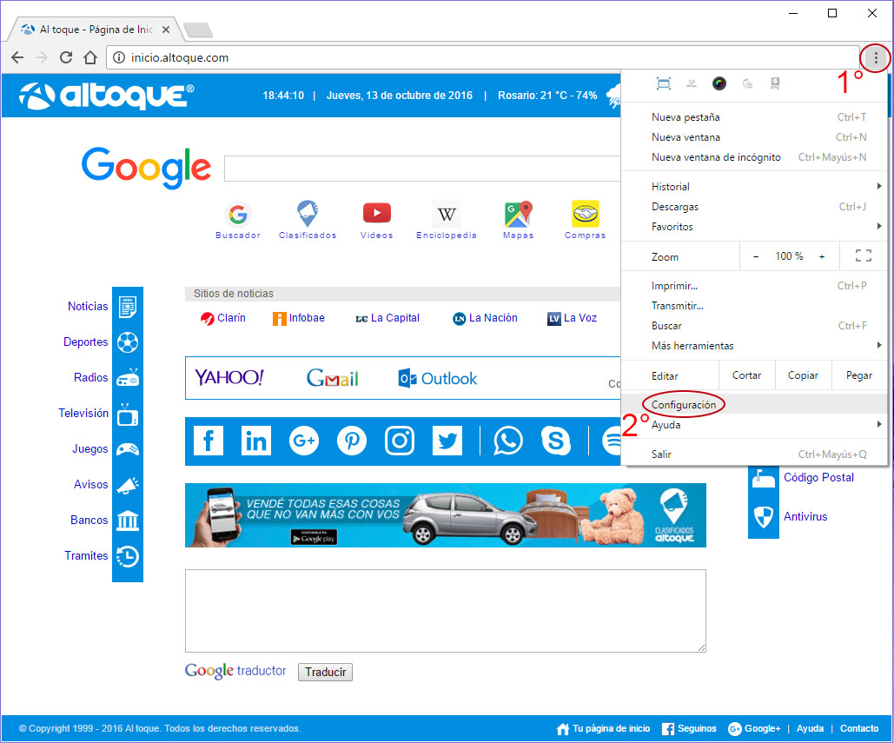
Task: Choose Nueva ventana de incógnito
Action: 754,156
